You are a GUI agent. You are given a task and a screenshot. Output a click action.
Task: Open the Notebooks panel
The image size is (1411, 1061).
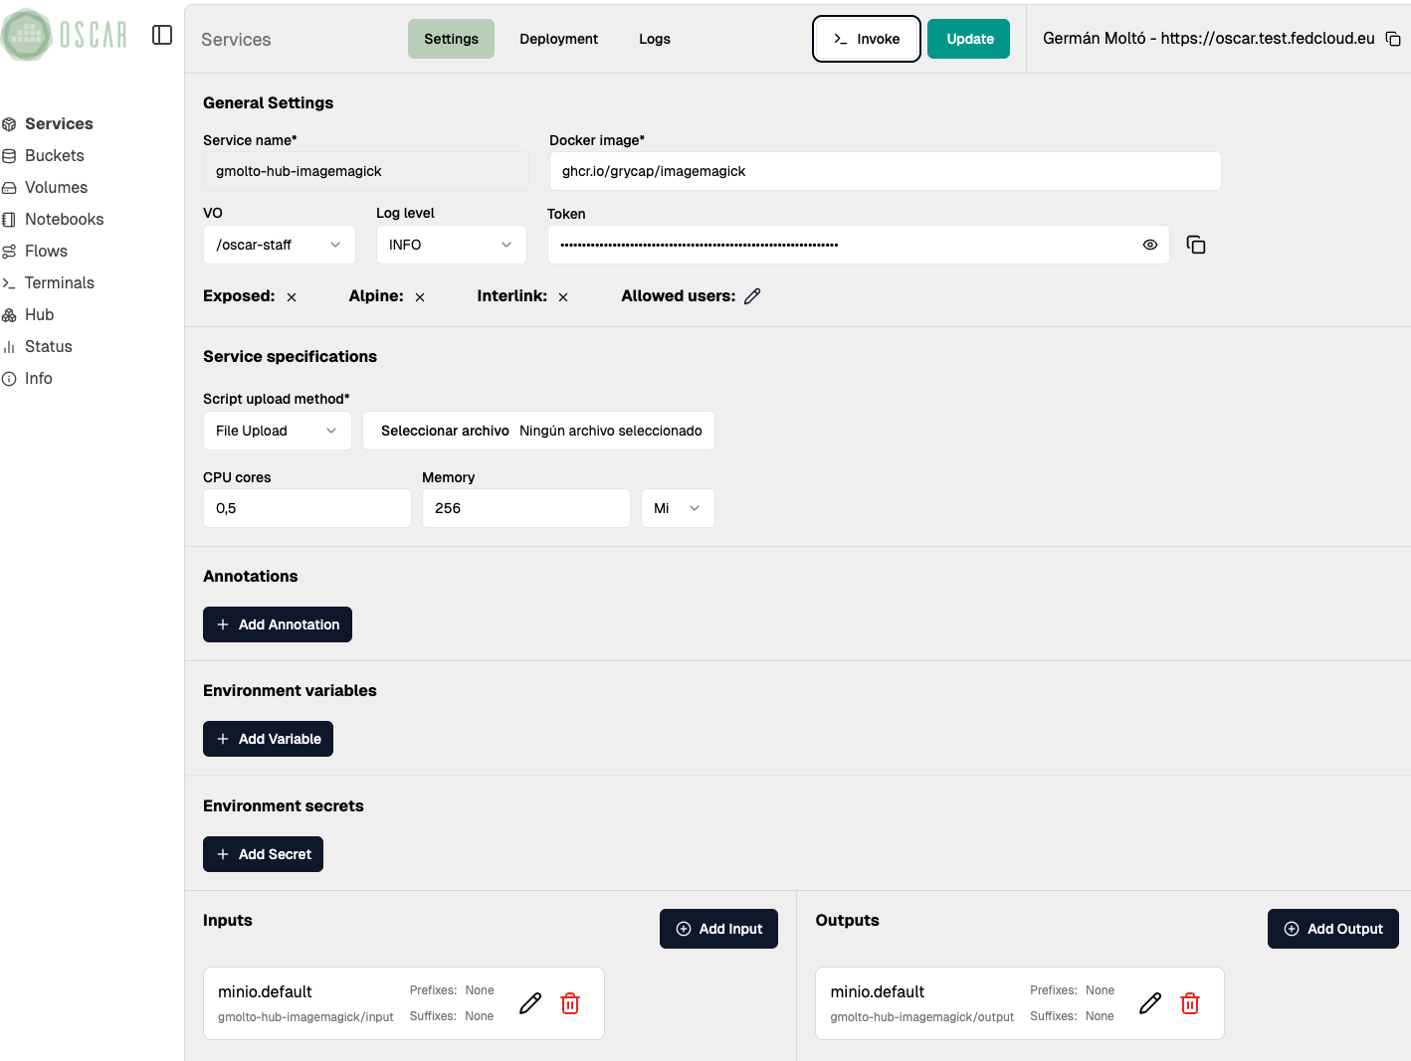(x=64, y=219)
